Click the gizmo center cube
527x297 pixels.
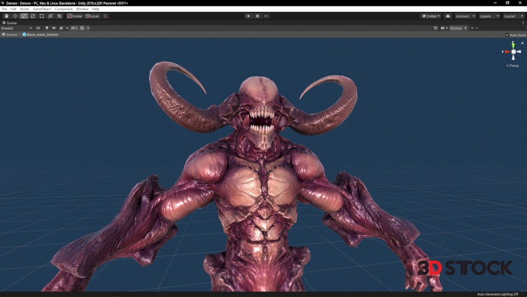(513, 52)
